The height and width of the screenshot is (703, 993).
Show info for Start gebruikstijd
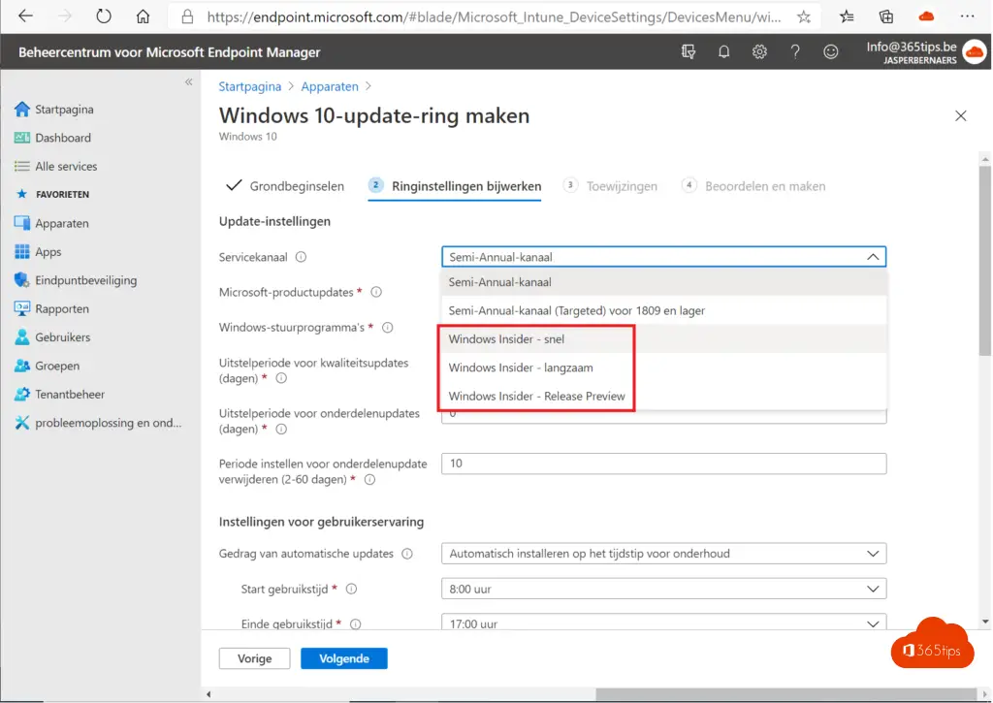[351, 589]
